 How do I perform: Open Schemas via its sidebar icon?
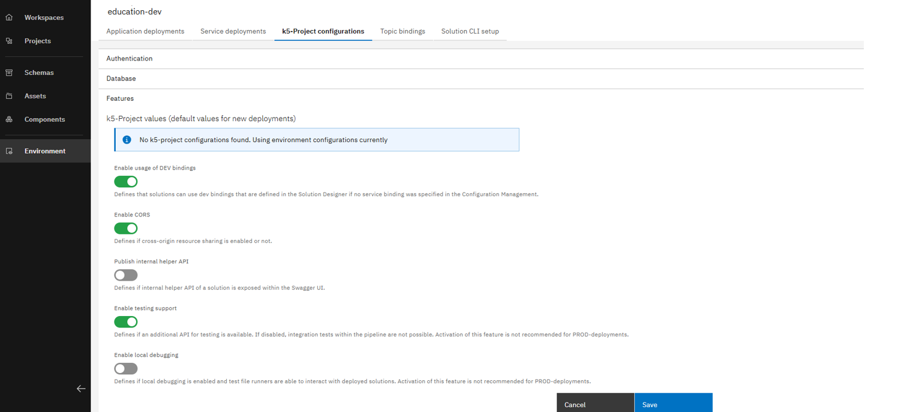(x=9, y=73)
